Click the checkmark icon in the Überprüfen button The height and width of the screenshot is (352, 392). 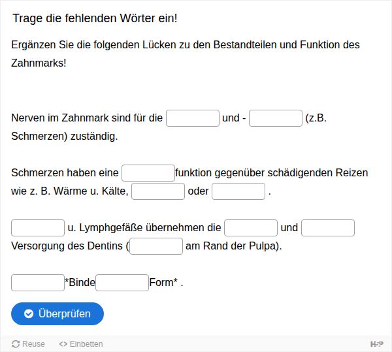(29, 313)
